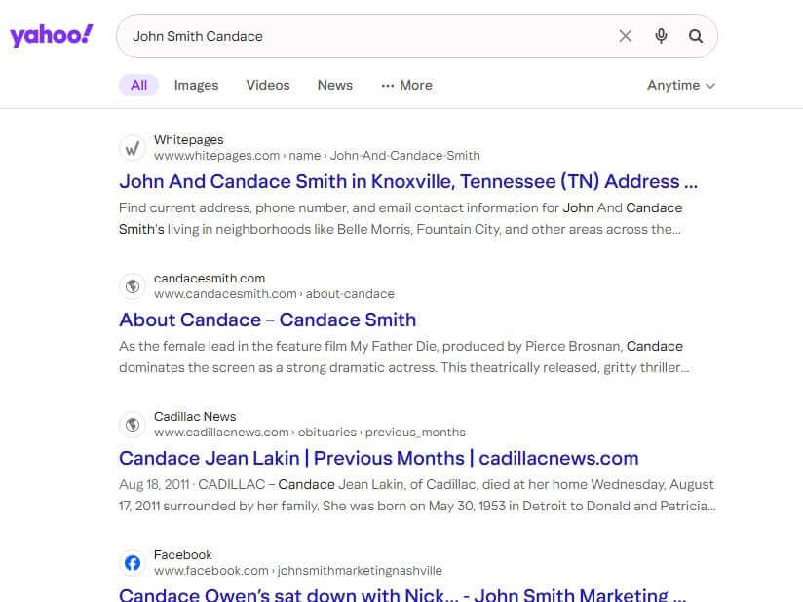Viewport: 803px width, 602px height.
Task: Start voice search with microphone icon
Action: 662,36
